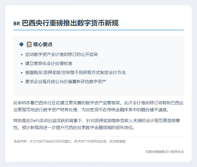Image resolution: width=197 pixels, height=167 pixels.
Task: Click the paragraph beginning 特别是在DeFi活动
Action: click(97, 124)
